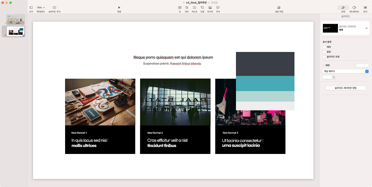Select the light mint palette band

point(265,96)
